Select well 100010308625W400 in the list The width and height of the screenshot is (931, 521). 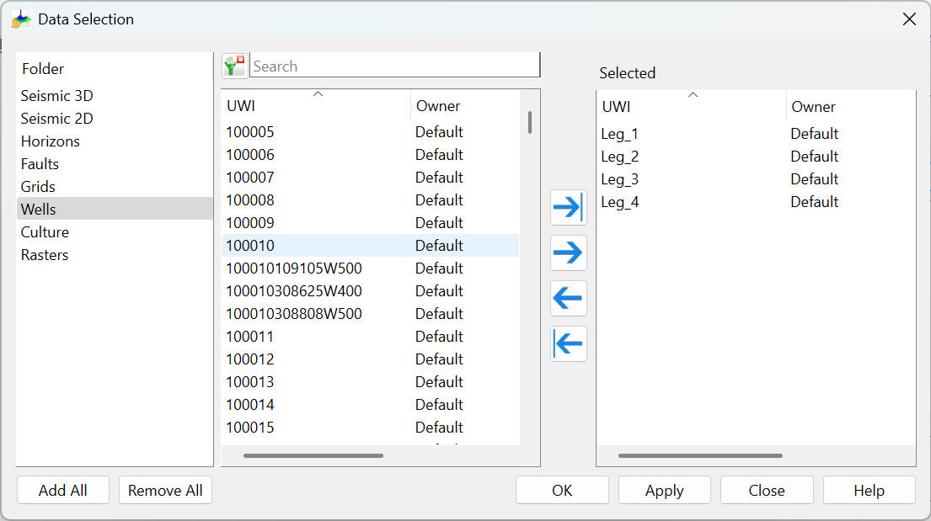(x=293, y=291)
